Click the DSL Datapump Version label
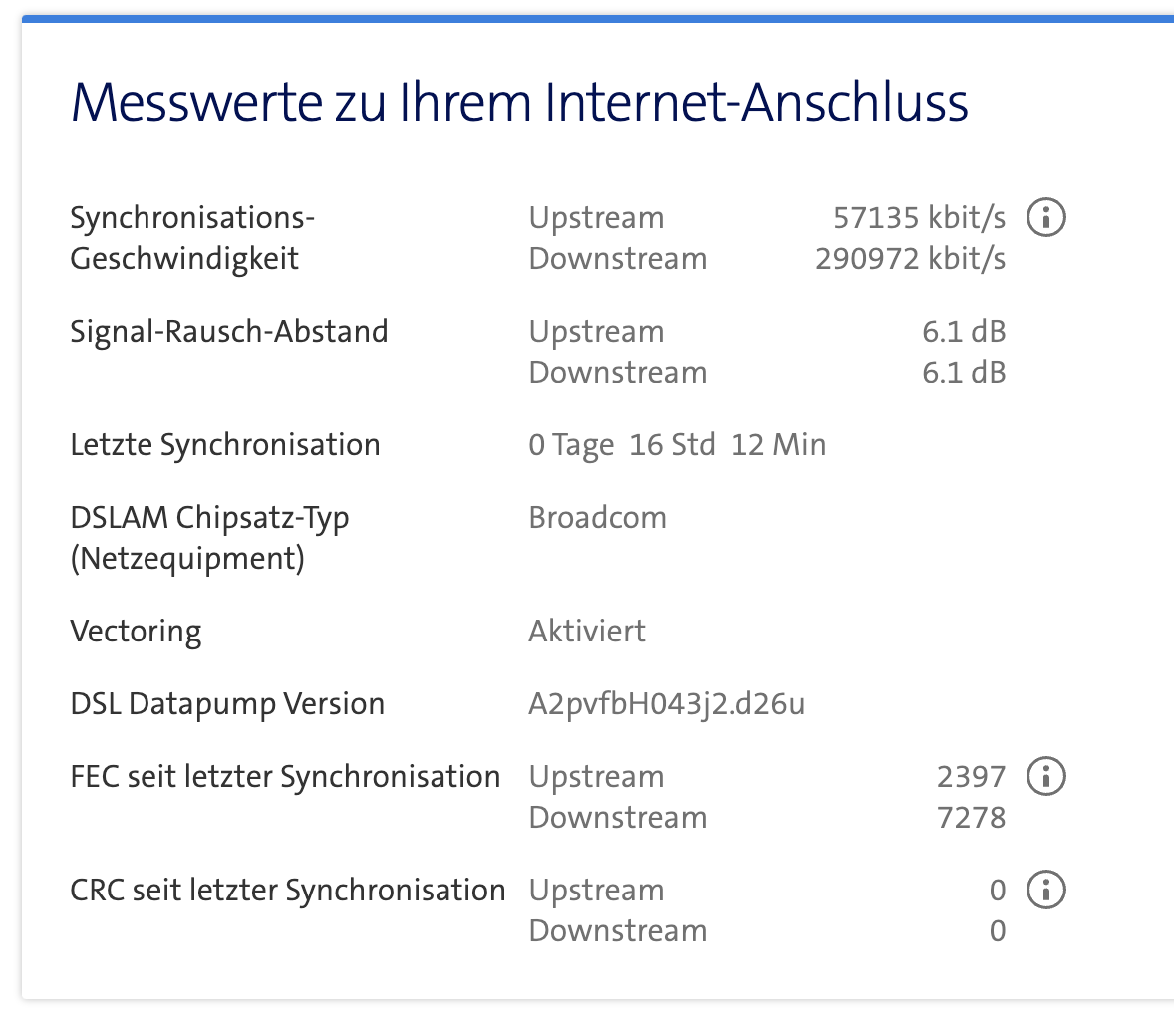The width and height of the screenshot is (1174, 1022). [227, 704]
